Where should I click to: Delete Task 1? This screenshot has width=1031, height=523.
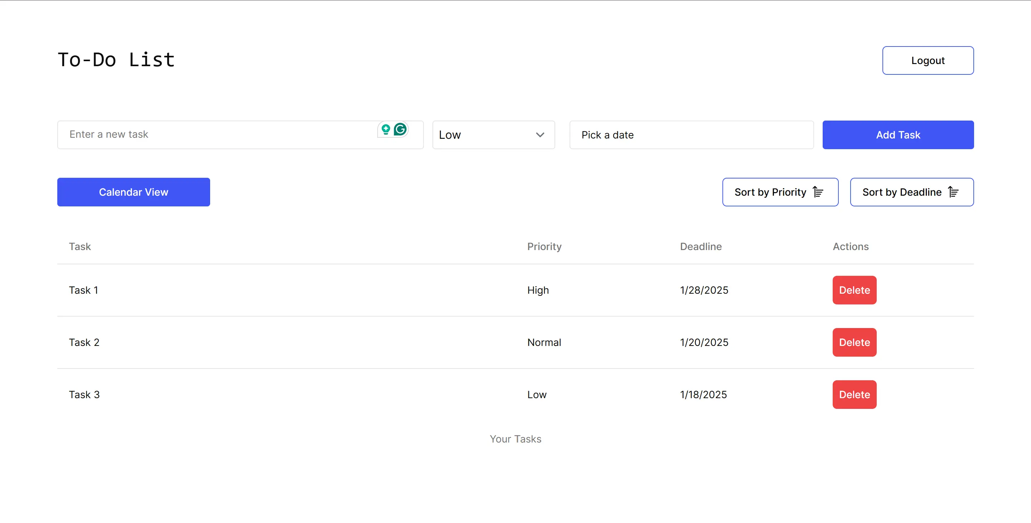854,290
